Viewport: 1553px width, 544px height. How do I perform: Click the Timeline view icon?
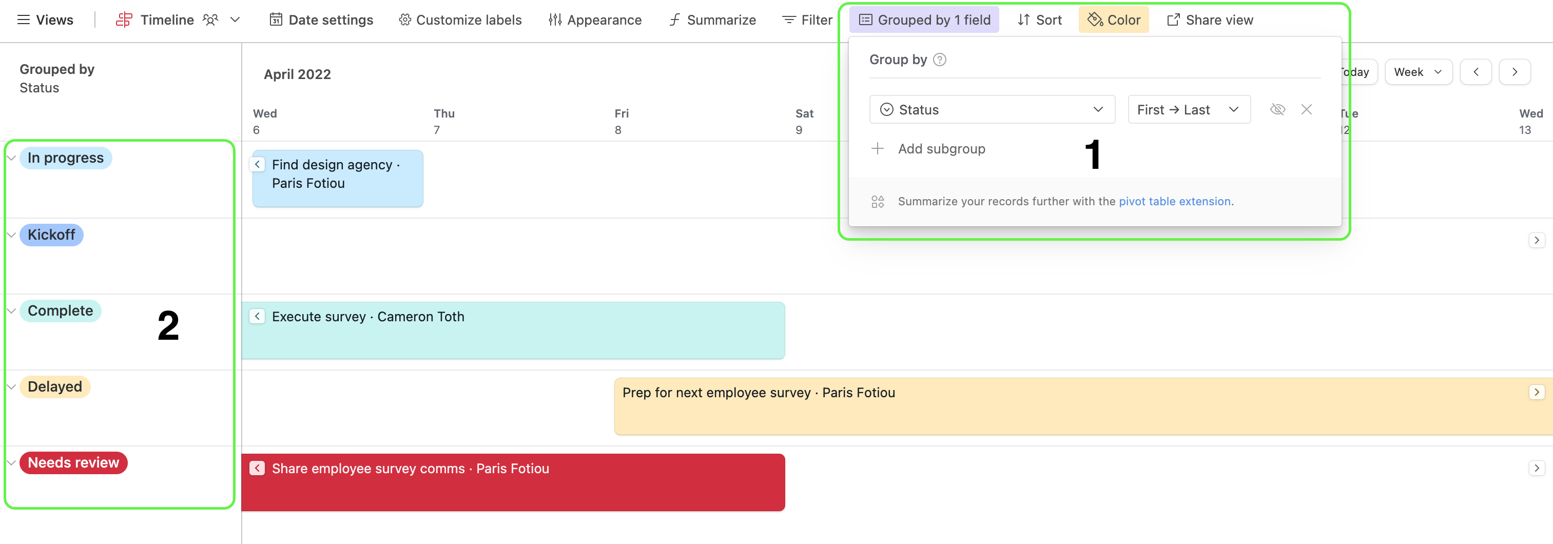124,20
